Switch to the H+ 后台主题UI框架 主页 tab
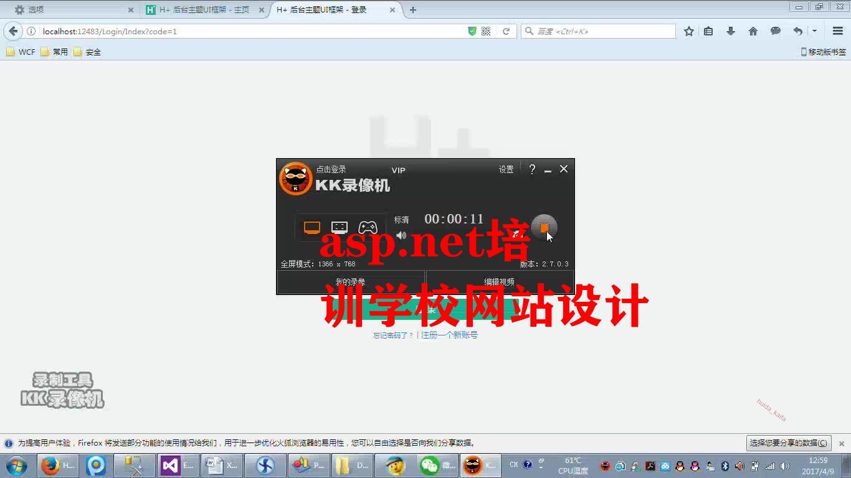The image size is (851, 478). [x=199, y=9]
